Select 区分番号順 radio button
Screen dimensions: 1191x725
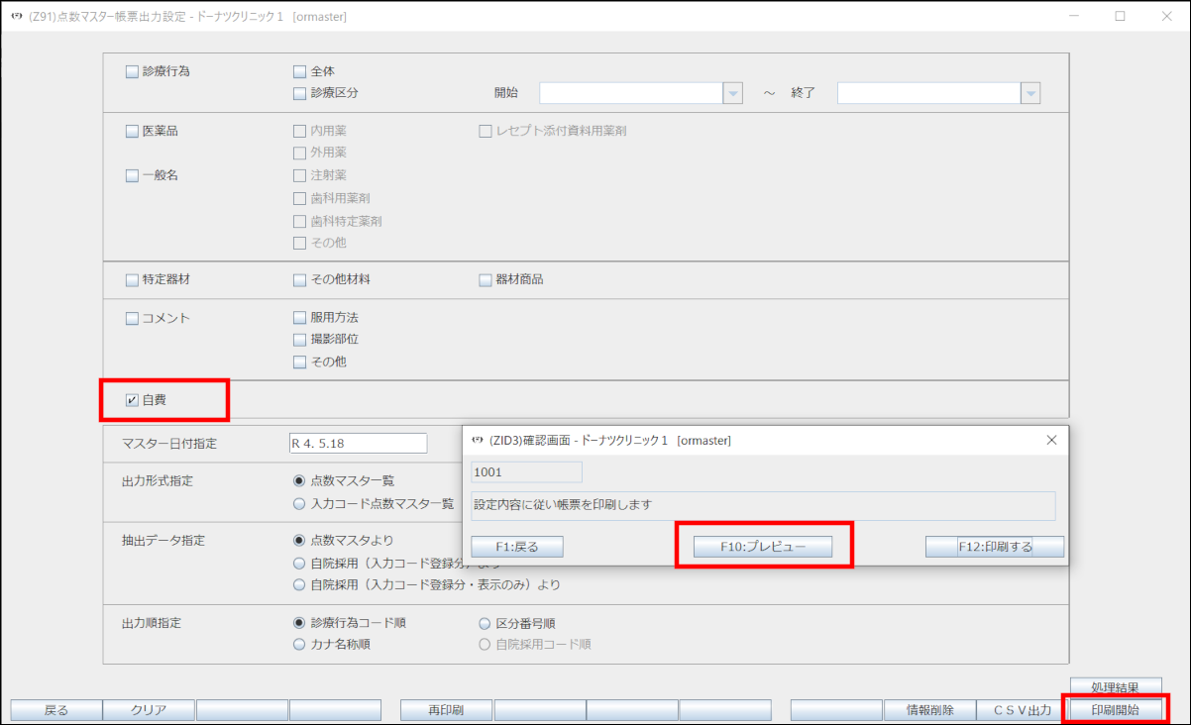coord(486,623)
